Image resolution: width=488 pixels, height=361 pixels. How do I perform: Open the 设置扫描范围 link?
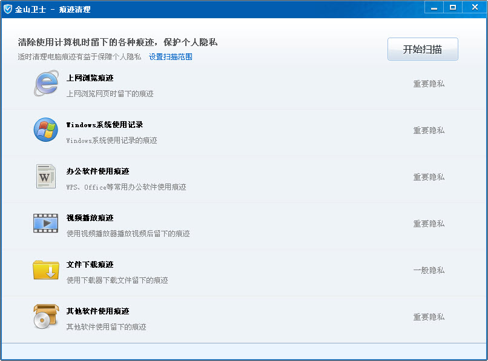tap(171, 57)
